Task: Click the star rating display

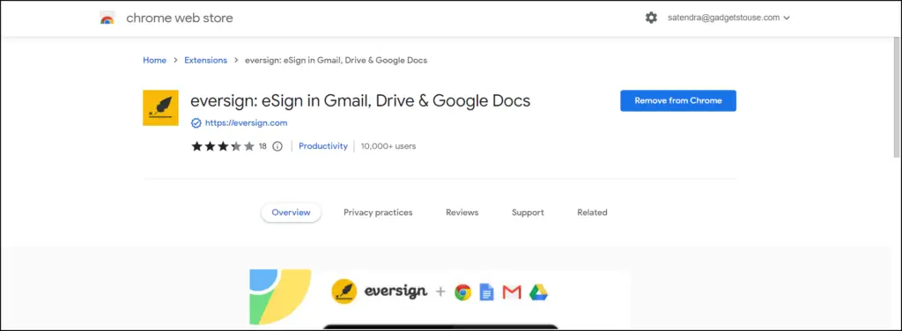Action: click(223, 146)
